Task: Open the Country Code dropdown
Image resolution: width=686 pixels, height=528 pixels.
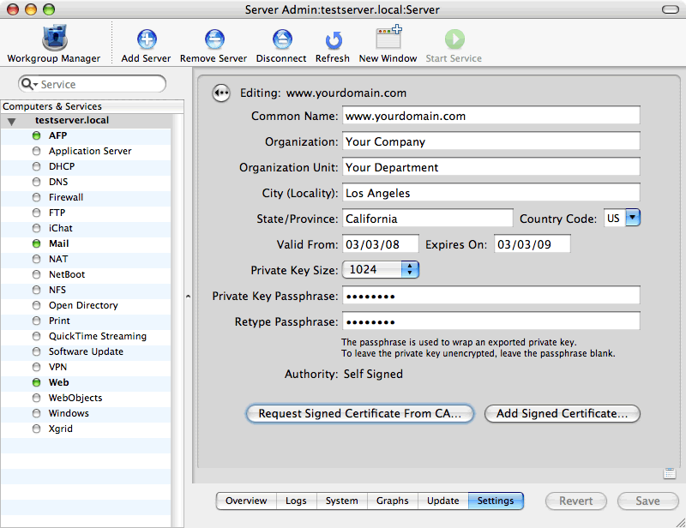Action: click(x=633, y=218)
